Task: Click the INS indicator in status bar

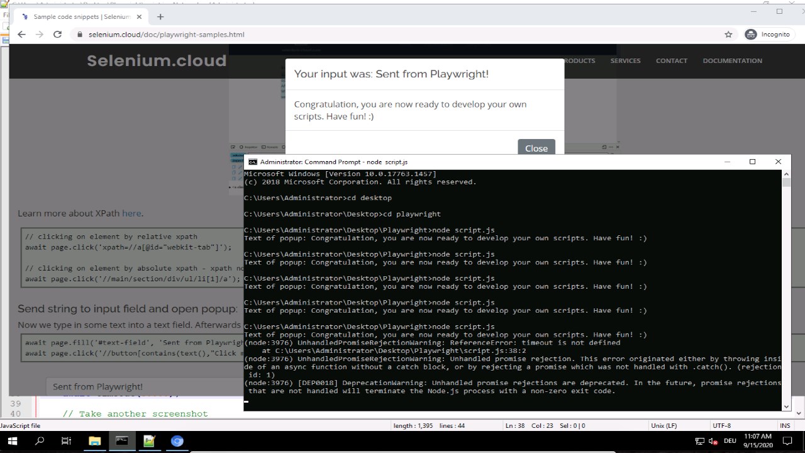Action: (785, 426)
